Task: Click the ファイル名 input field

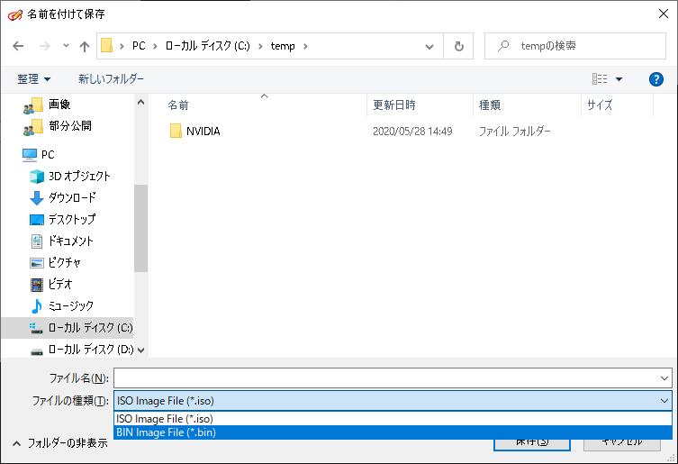Action: [384, 378]
